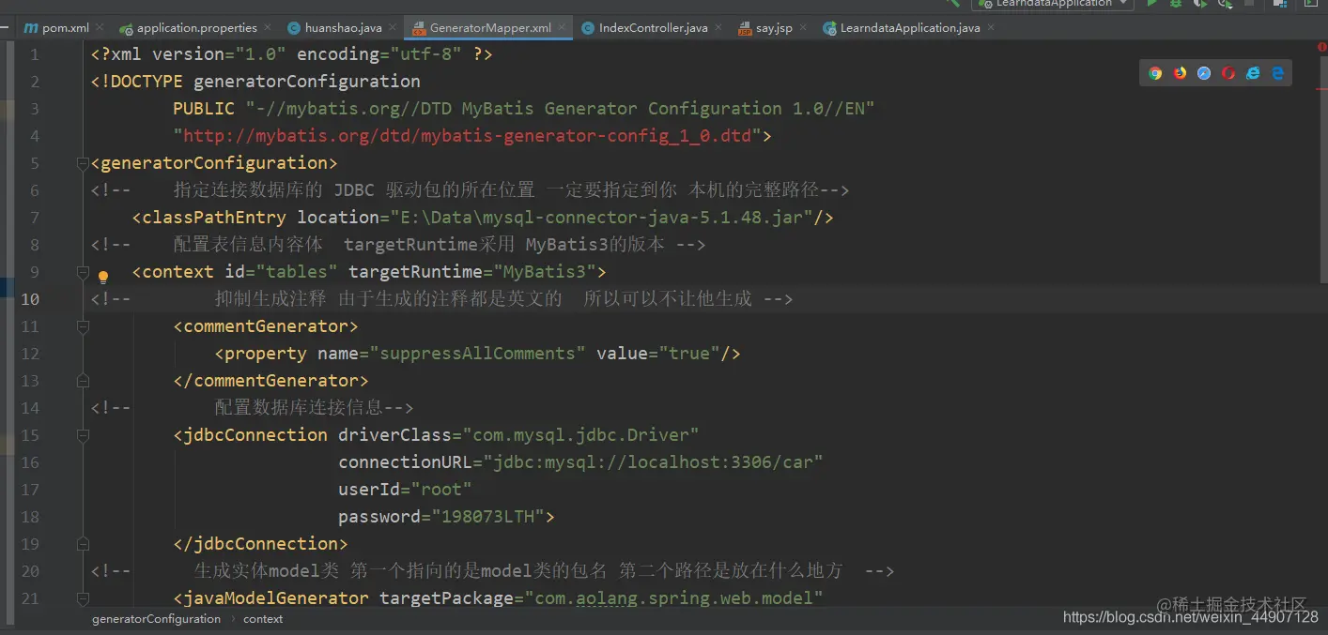Click context in the breadcrumb bar
This screenshot has height=635, width=1328.
(x=263, y=619)
